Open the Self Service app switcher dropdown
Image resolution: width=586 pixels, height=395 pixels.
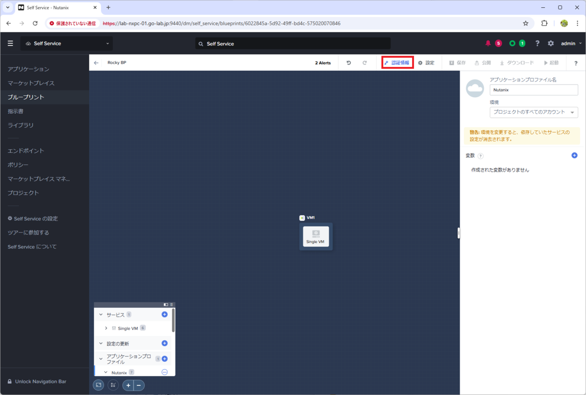66,43
